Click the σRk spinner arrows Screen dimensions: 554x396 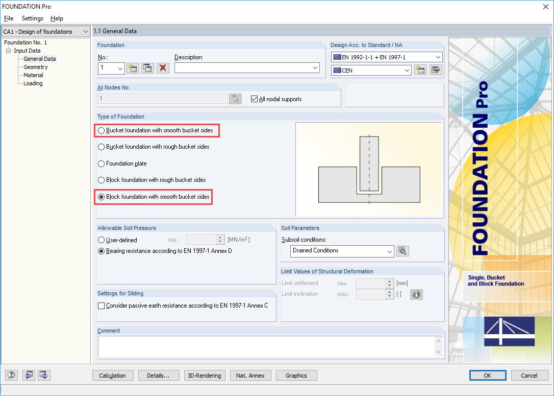click(220, 240)
